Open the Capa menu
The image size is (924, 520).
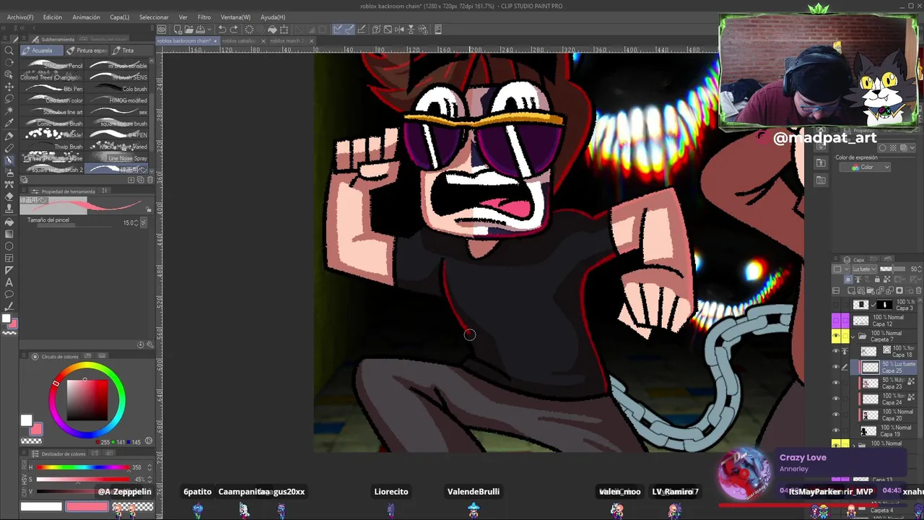click(x=120, y=17)
